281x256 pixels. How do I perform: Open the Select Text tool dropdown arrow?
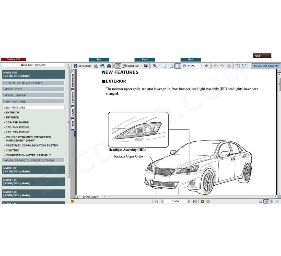point(141,66)
